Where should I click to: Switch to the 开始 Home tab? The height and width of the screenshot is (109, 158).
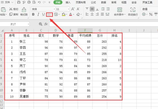point(58,2)
